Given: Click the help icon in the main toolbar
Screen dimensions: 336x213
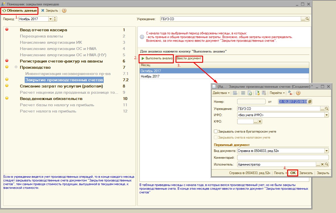Looking at the screenshot, I should (64, 11).
